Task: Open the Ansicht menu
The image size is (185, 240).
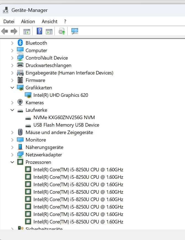Action: point(50,21)
